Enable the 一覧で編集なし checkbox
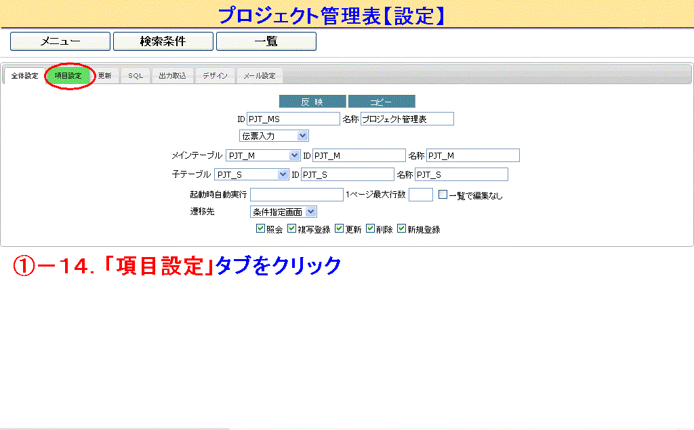The height and width of the screenshot is (430, 694). coord(443,195)
